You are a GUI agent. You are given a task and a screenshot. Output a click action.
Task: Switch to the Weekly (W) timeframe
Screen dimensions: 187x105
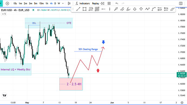pos(59,4)
